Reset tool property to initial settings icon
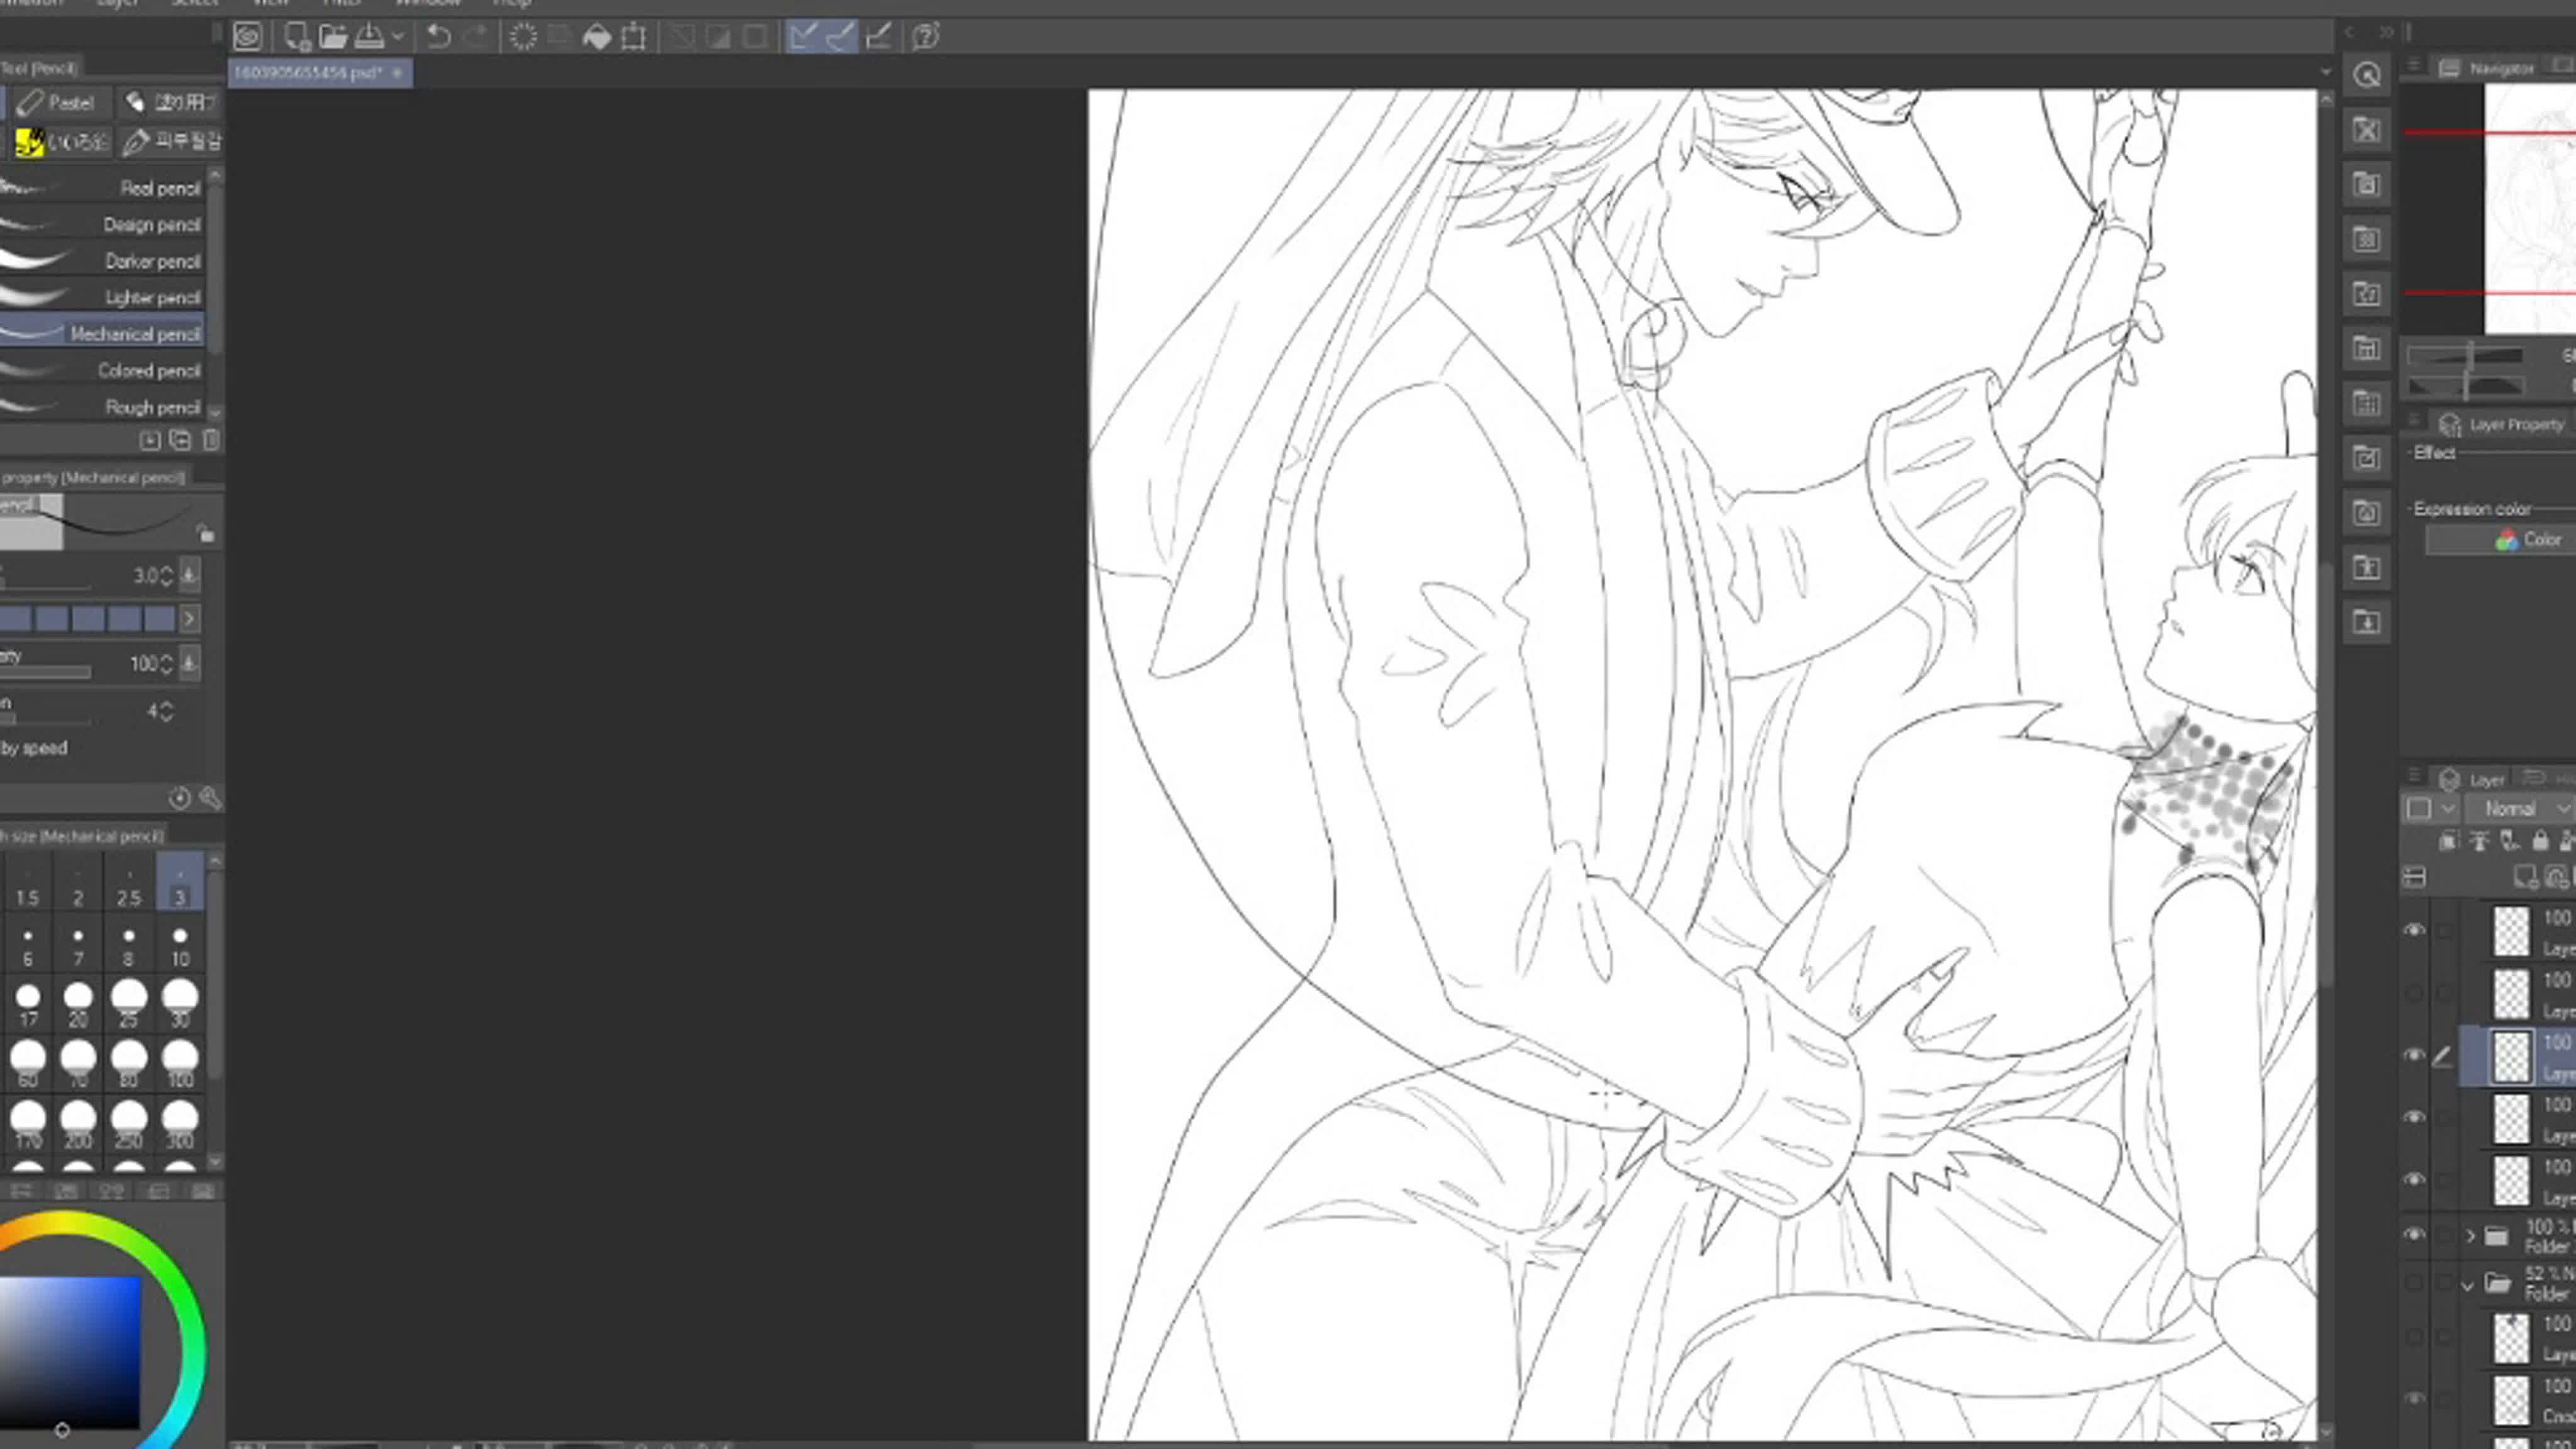Image resolution: width=2576 pixels, height=1449 pixels. [179, 798]
